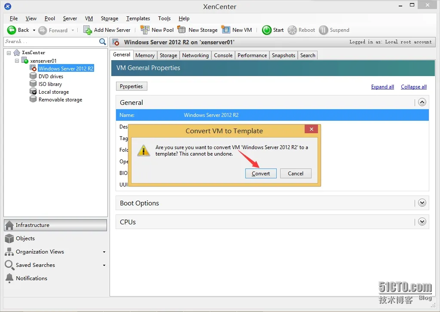Click the Properties button
This screenshot has height=312, width=440.
coord(131,86)
